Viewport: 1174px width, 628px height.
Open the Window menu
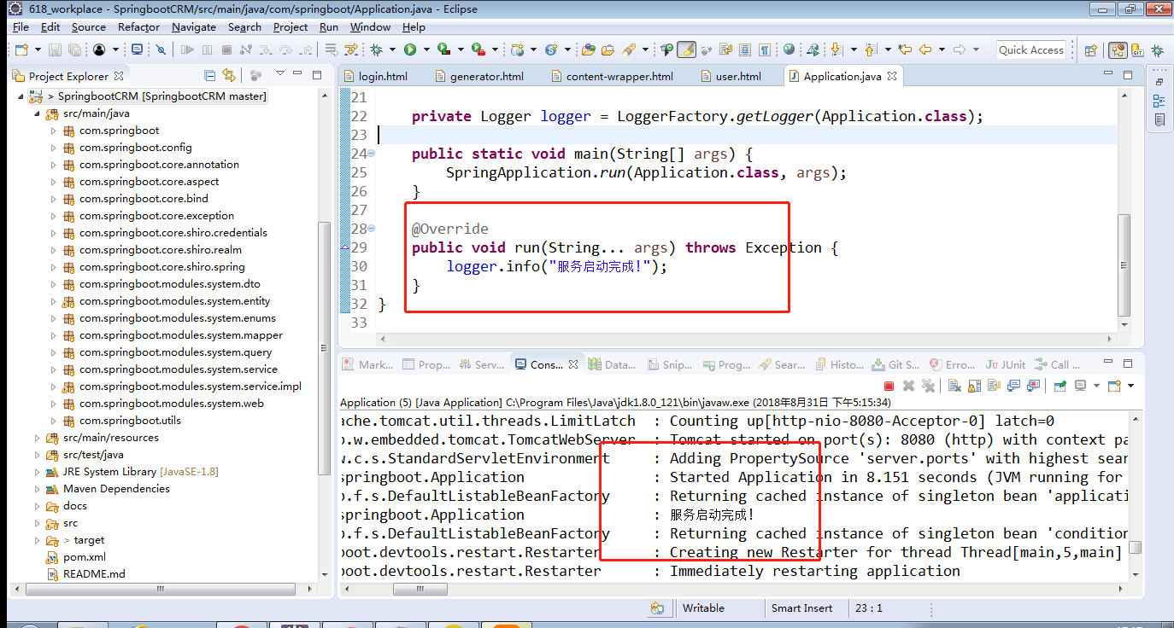click(370, 26)
